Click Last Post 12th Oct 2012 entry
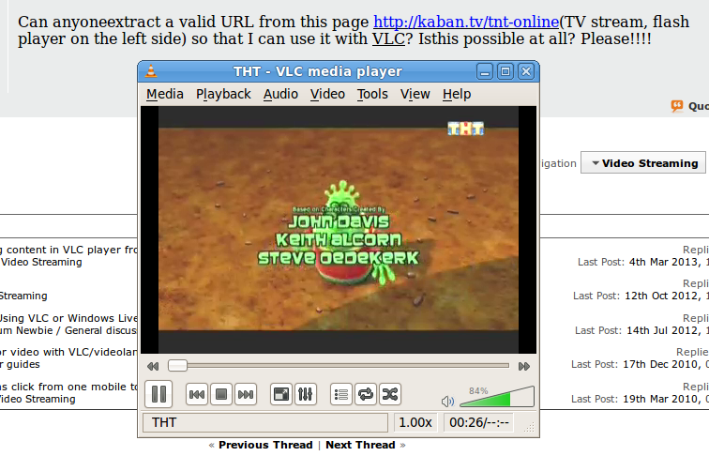The width and height of the screenshot is (709, 456). click(641, 296)
